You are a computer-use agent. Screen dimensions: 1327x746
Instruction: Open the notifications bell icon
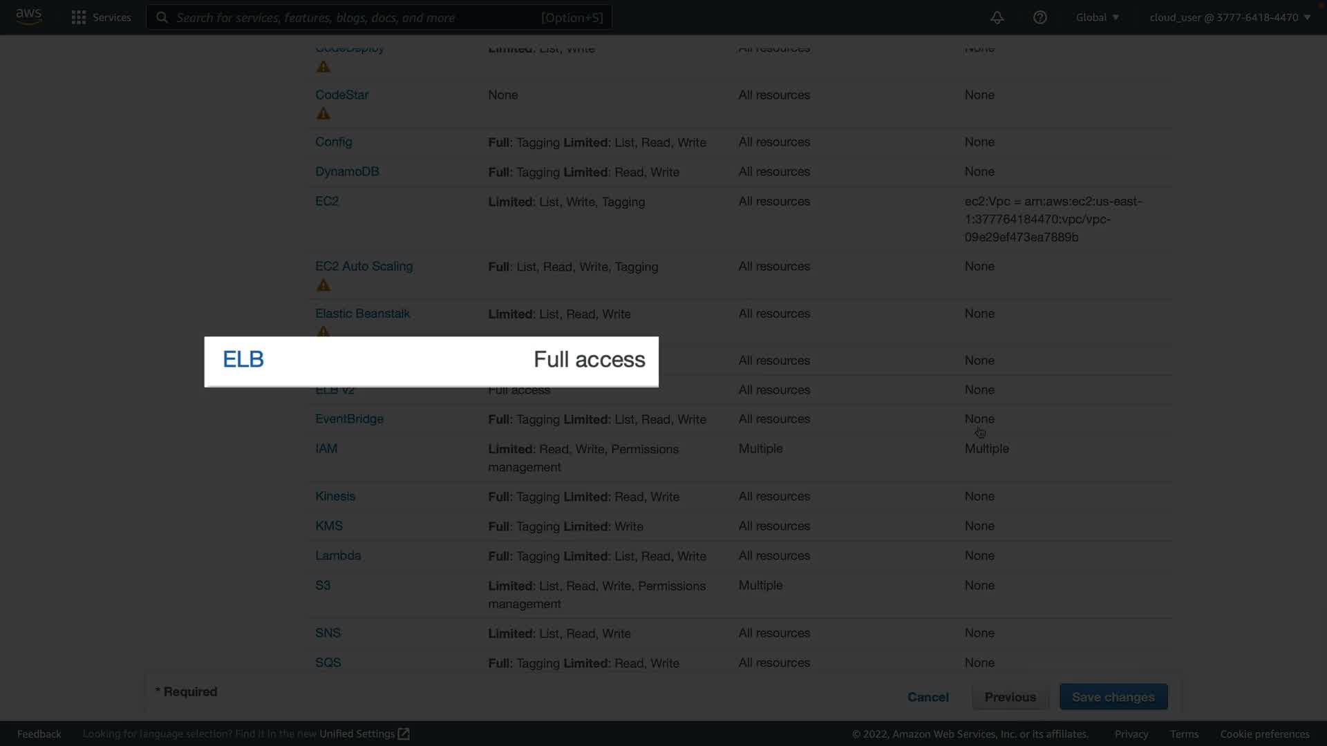click(x=997, y=17)
